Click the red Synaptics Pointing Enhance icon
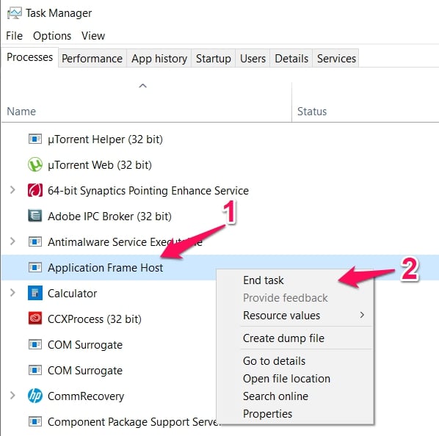Viewport: 439px width, 436px height. pyautogui.click(x=35, y=190)
